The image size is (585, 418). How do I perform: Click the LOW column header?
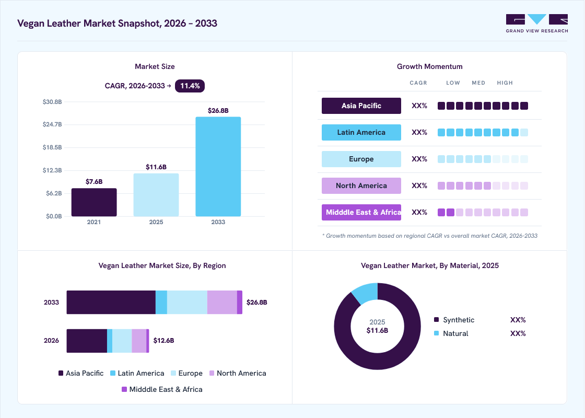click(453, 83)
